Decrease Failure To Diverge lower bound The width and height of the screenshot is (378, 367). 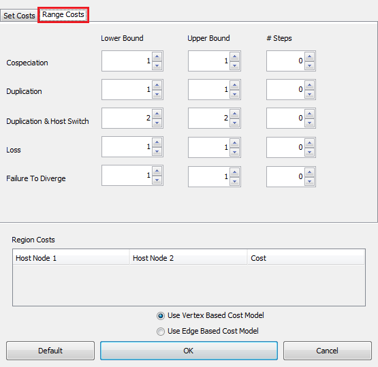(157, 180)
